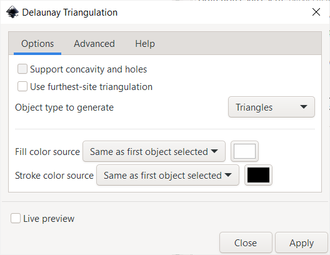The width and height of the screenshot is (330, 255).
Task: Expand the Fill color source dropdown
Action: [154, 151]
